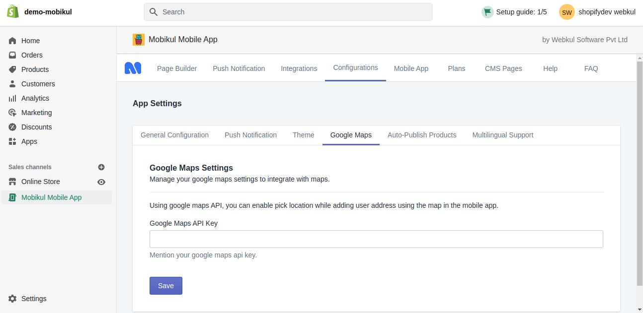Open FAQ tab
Screen dimensions: 643x313
point(591,68)
